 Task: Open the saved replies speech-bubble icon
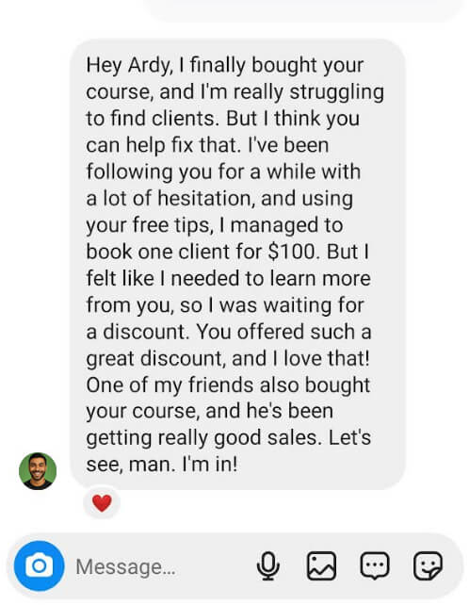375,566
